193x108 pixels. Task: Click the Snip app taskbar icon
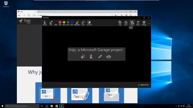tap(62, 106)
